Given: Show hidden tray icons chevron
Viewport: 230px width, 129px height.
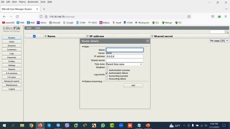Looking at the screenshot, I should point(184,125).
